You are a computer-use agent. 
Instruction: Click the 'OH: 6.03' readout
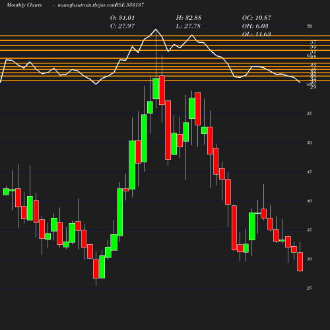click(255, 26)
